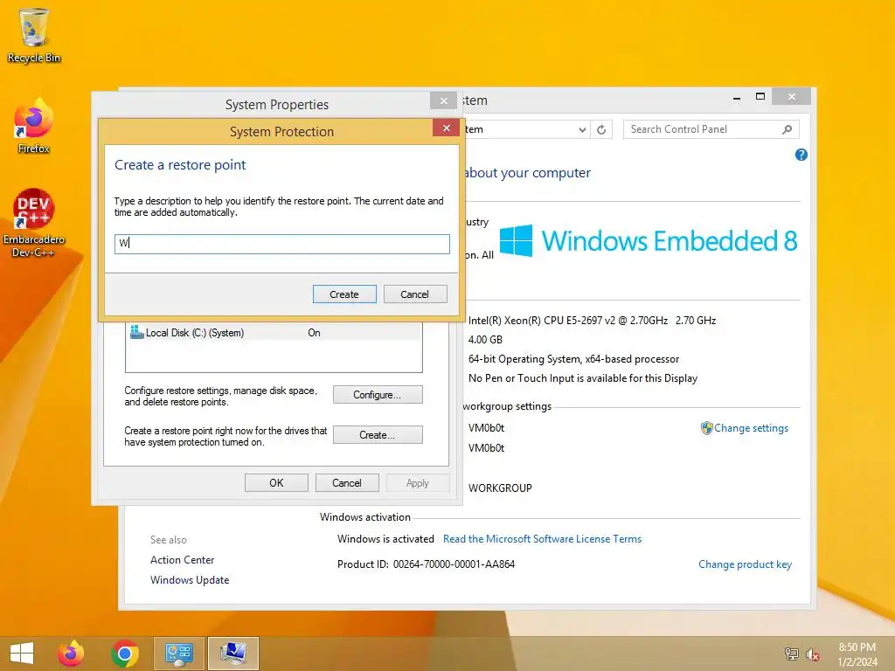Open Chrome from the taskbar
895x671 pixels.
[125, 654]
